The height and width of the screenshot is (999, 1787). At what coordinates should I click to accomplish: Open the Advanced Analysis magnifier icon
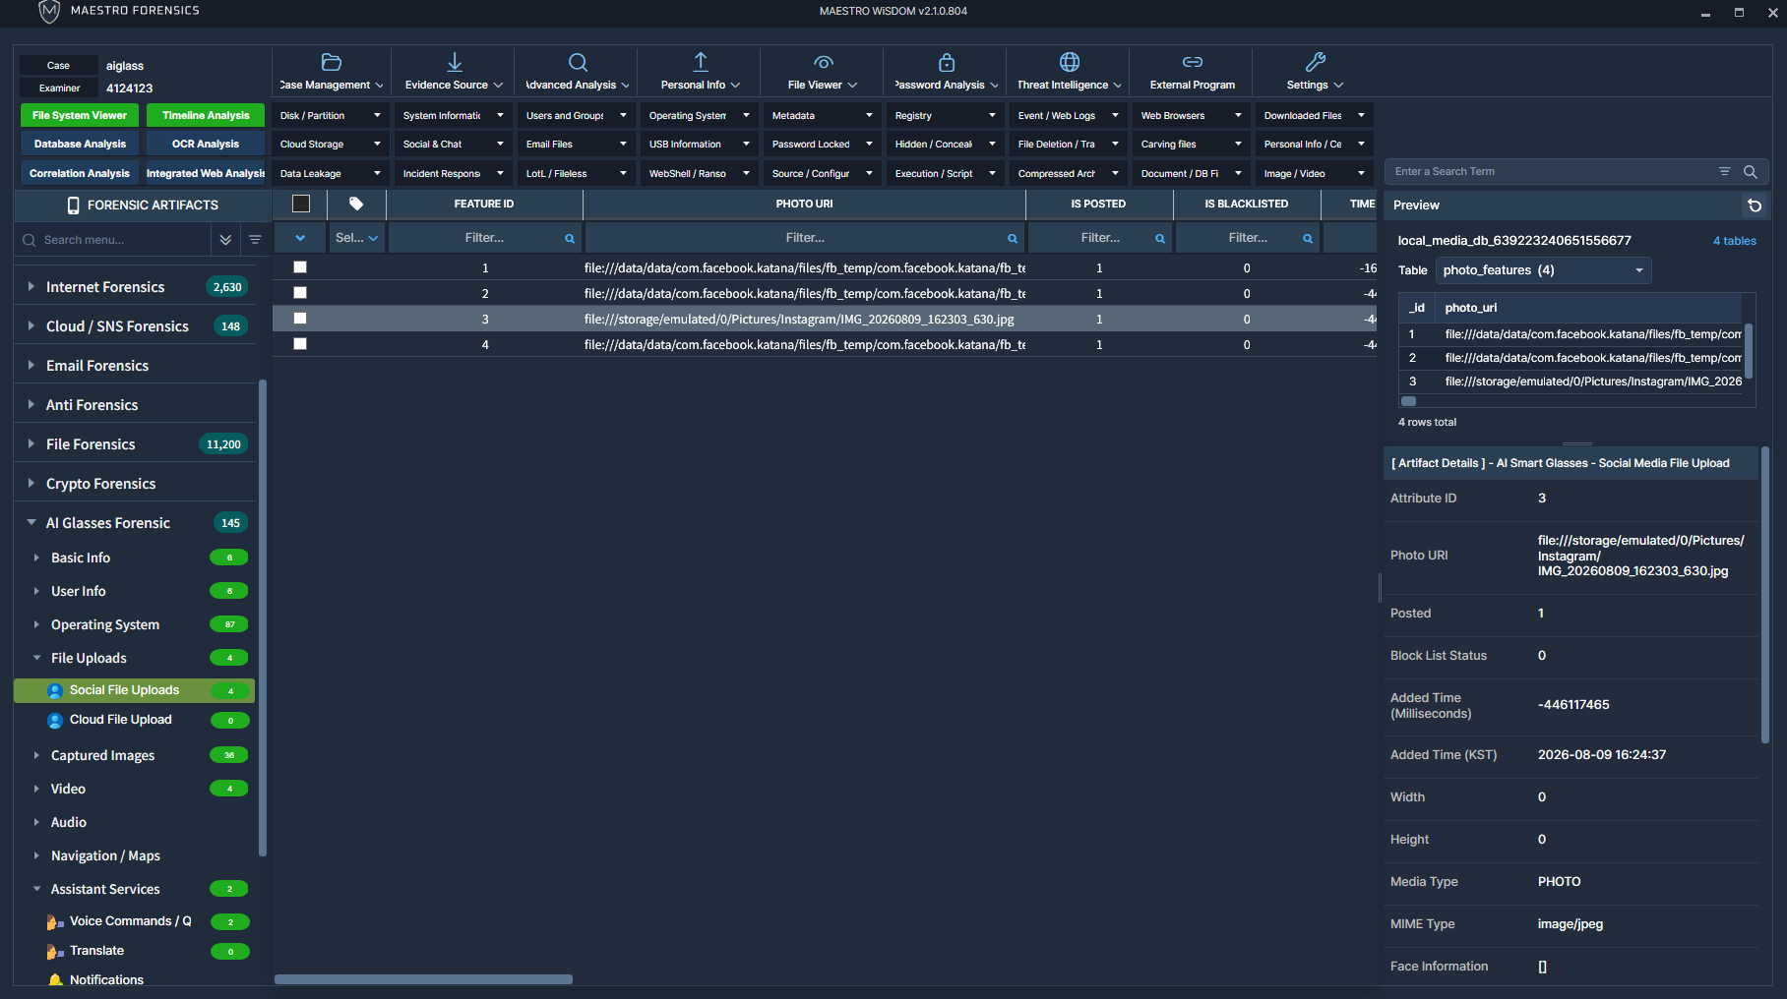point(578,62)
